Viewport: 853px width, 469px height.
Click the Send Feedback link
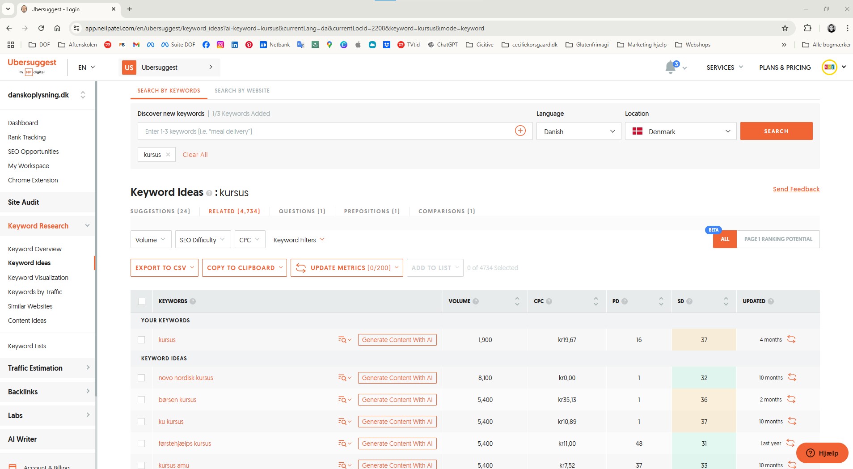click(x=796, y=189)
